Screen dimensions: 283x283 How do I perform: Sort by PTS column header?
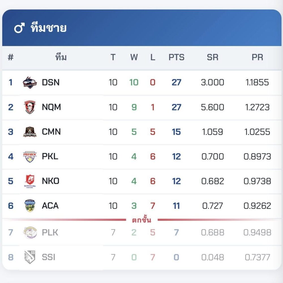(x=176, y=57)
